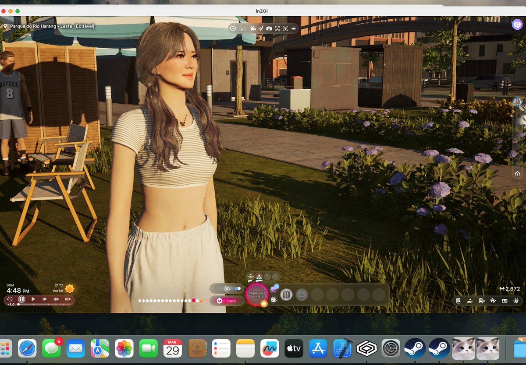Screen dimensions: 526x365
Task: Open the Calendar app in Dock
Action: point(173,349)
